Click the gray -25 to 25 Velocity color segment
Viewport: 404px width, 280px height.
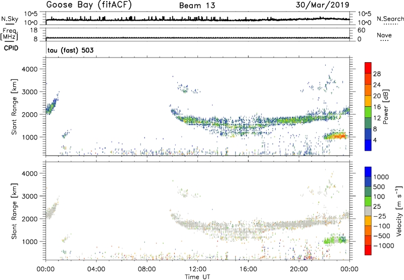[368, 211]
